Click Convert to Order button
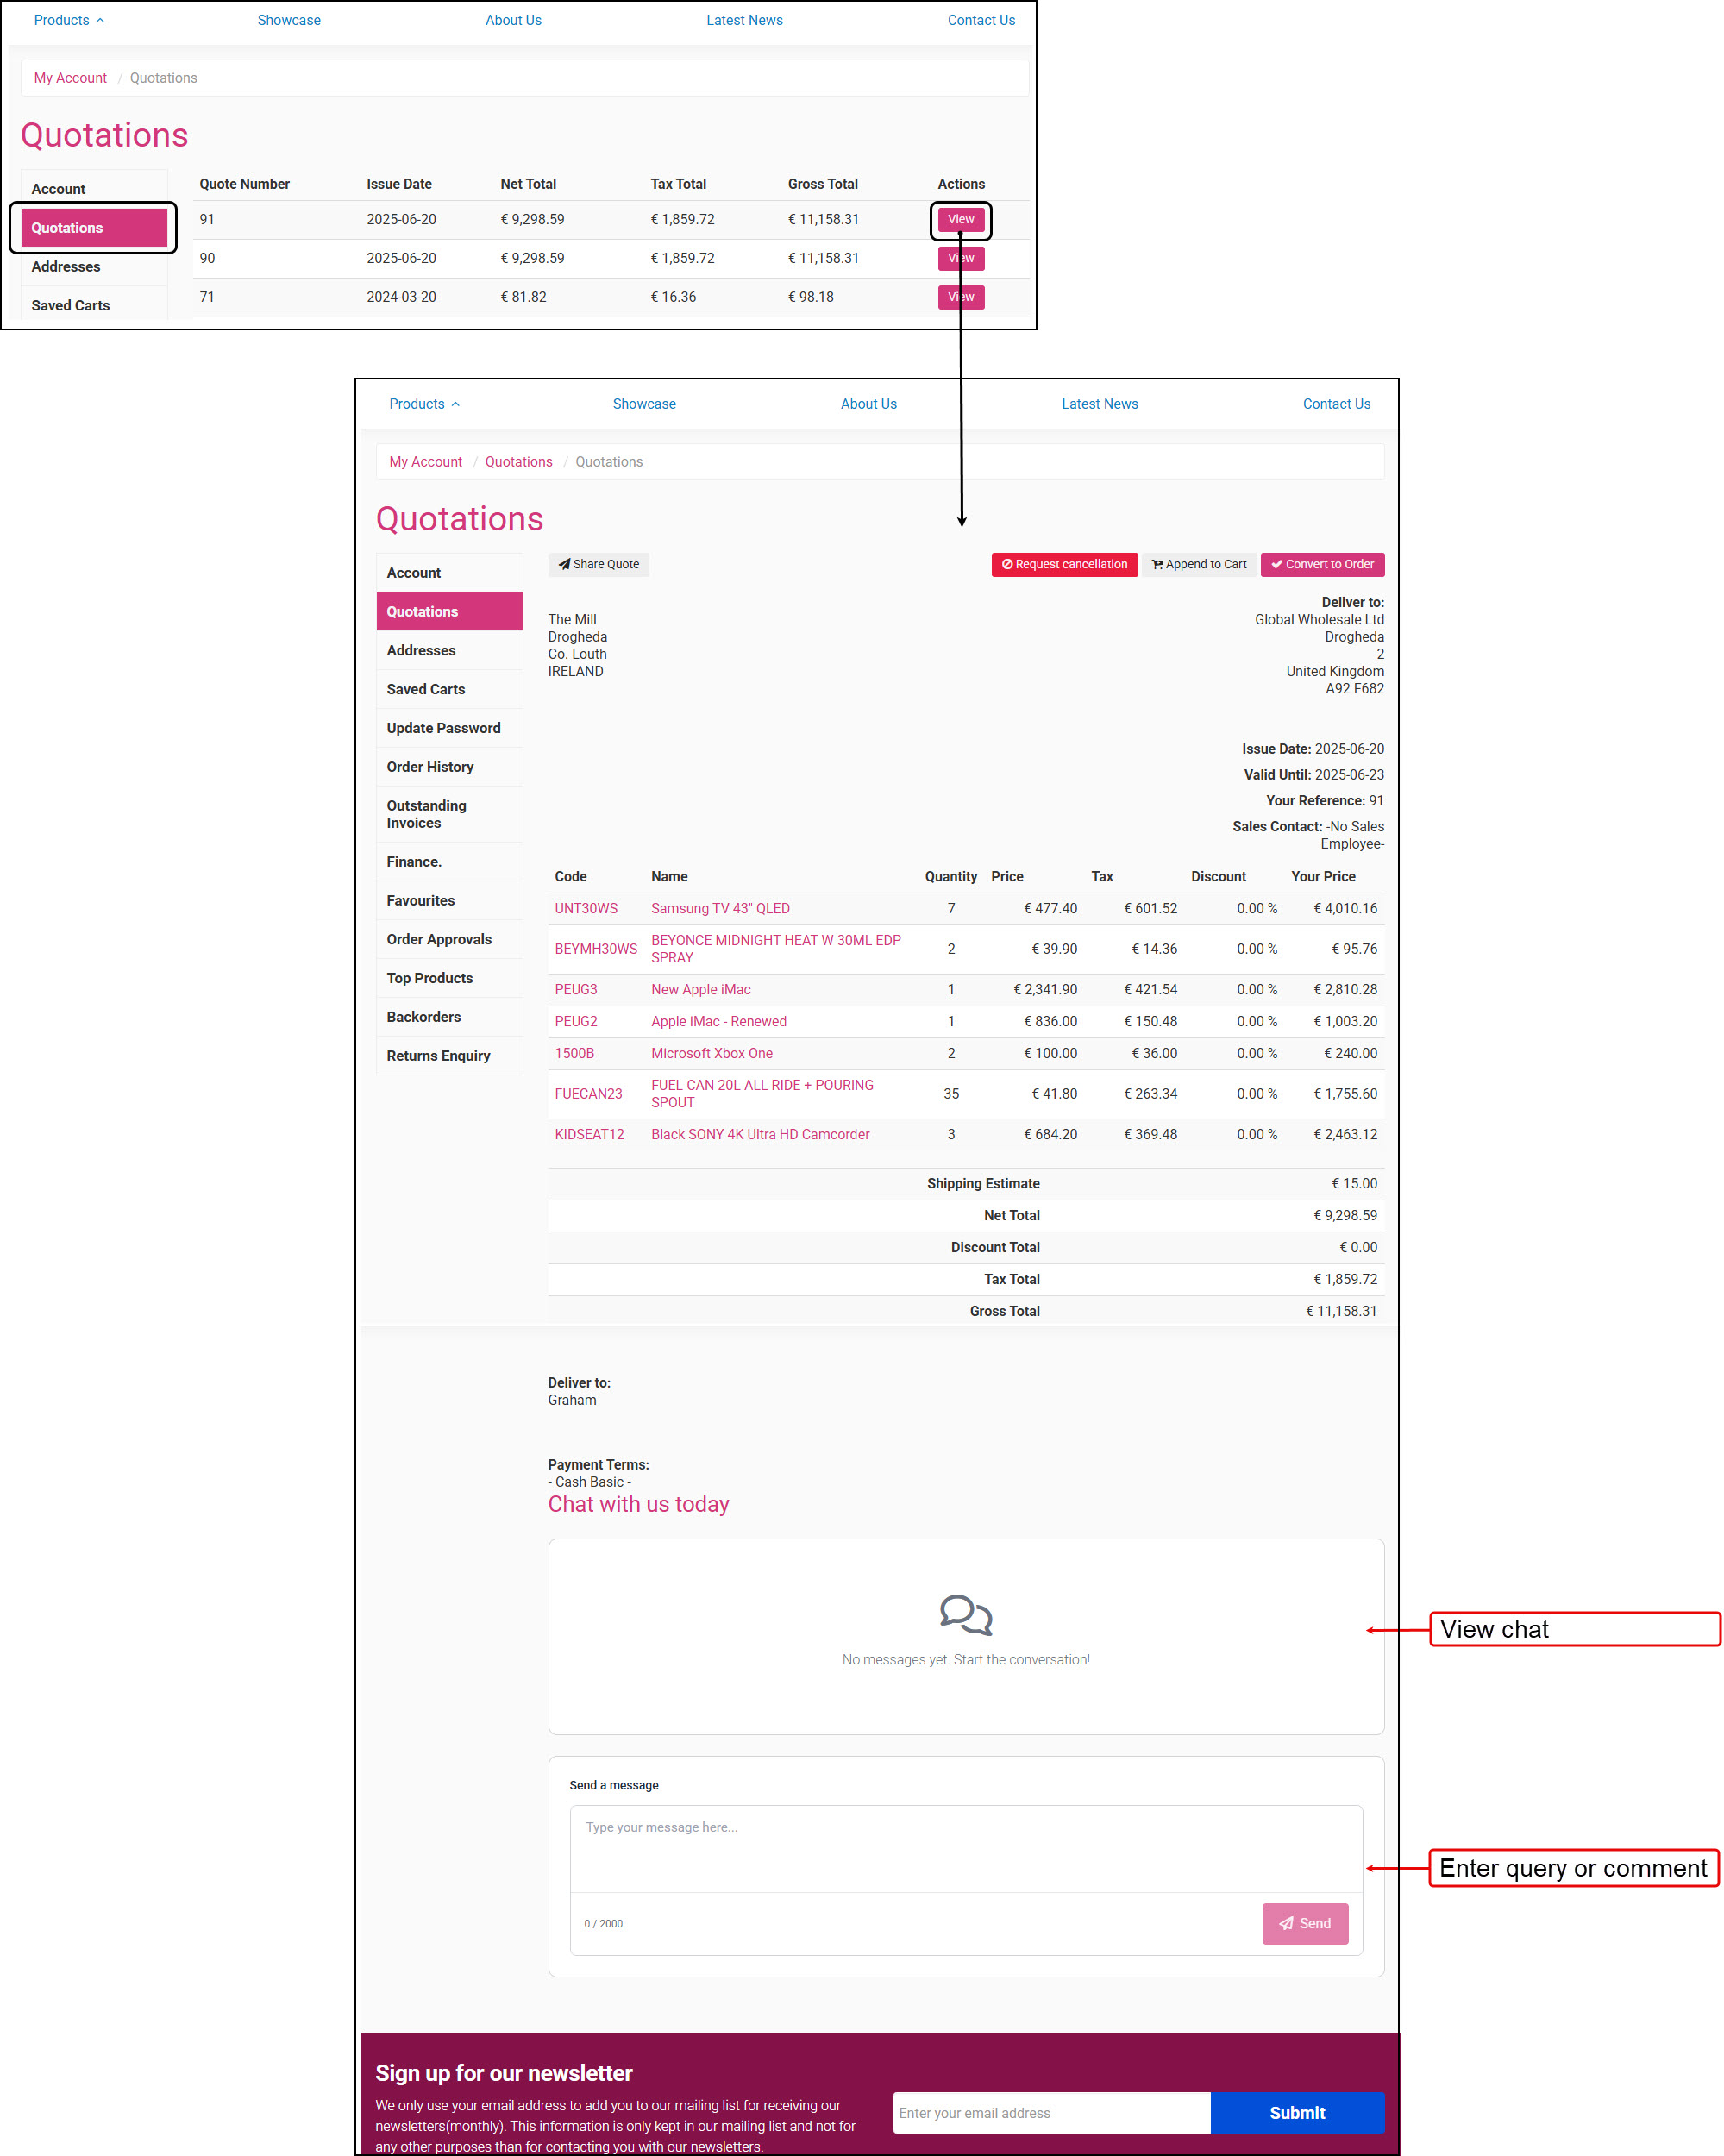 pyautogui.click(x=1322, y=564)
